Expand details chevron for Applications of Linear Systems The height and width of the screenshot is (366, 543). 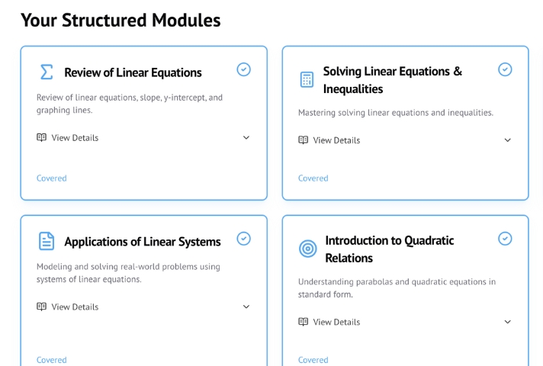[x=246, y=307]
